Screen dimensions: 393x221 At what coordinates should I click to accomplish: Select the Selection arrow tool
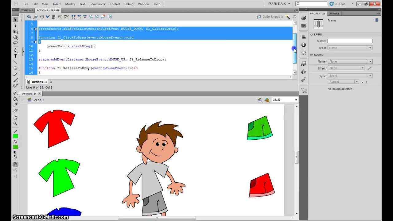(15, 19)
